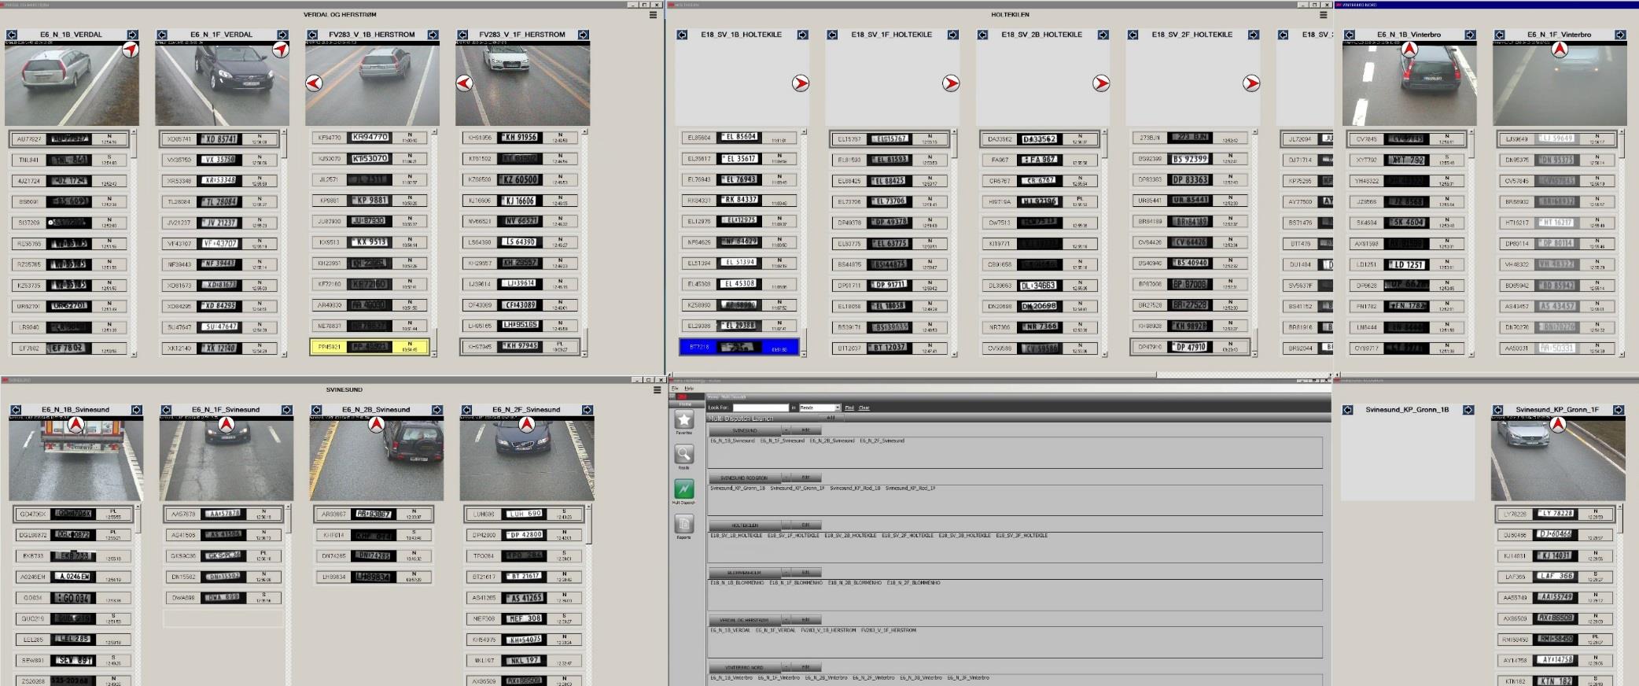The height and width of the screenshot is (686, 1639).
Task: Click the Find link
Action: [849, 408]
